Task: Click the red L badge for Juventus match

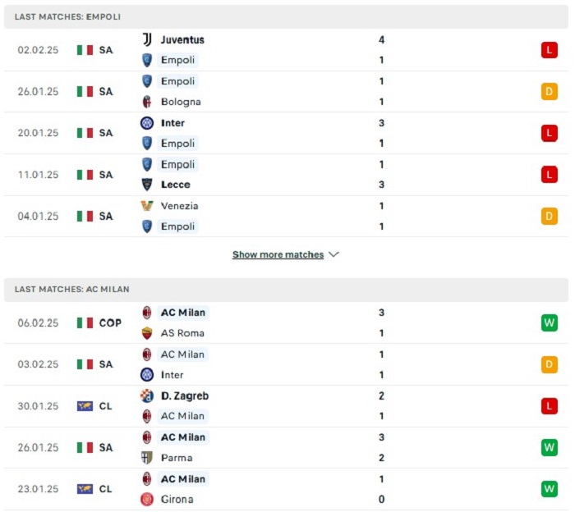Action: tap(550, 50)
